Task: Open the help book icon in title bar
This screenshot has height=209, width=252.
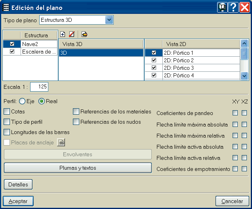Action: 223,8
